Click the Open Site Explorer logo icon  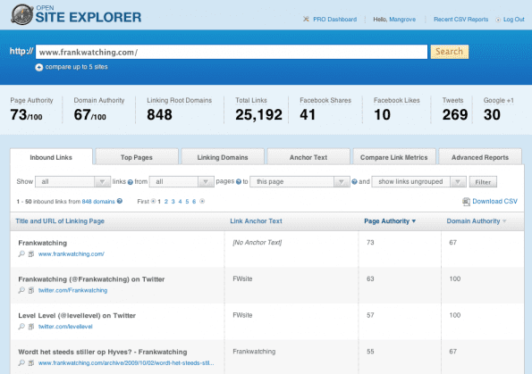tap(21, 14)
